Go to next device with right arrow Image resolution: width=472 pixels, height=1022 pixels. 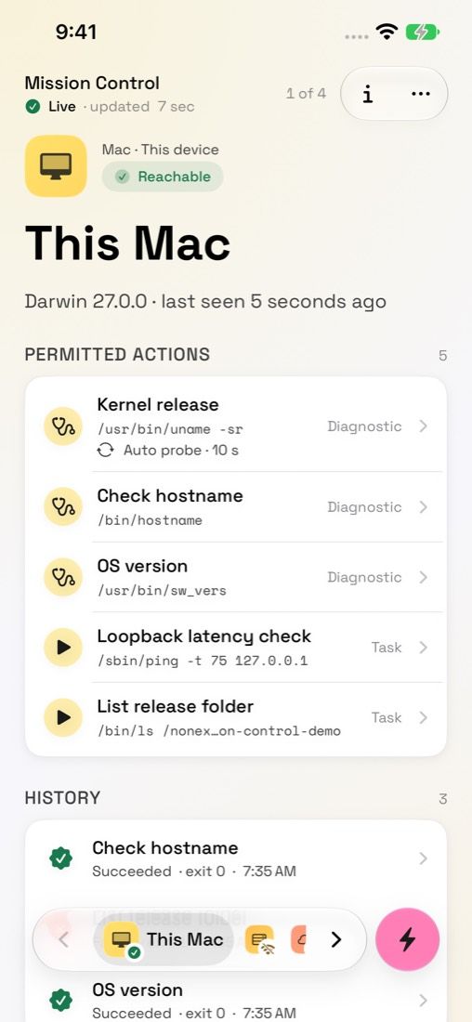click(335, 939)
